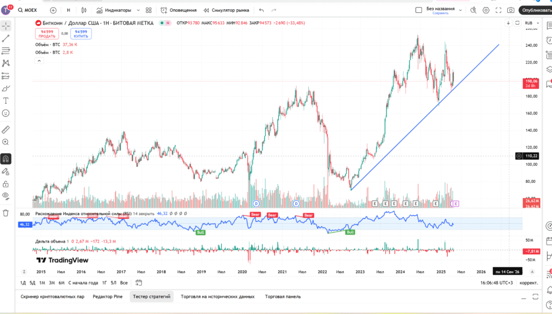Select the 5Л date range
Screen dimensions: 552x314
click(113, 283)
